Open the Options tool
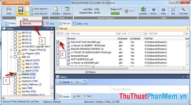The height and width of the screenshot is (105, 191). 67,9
